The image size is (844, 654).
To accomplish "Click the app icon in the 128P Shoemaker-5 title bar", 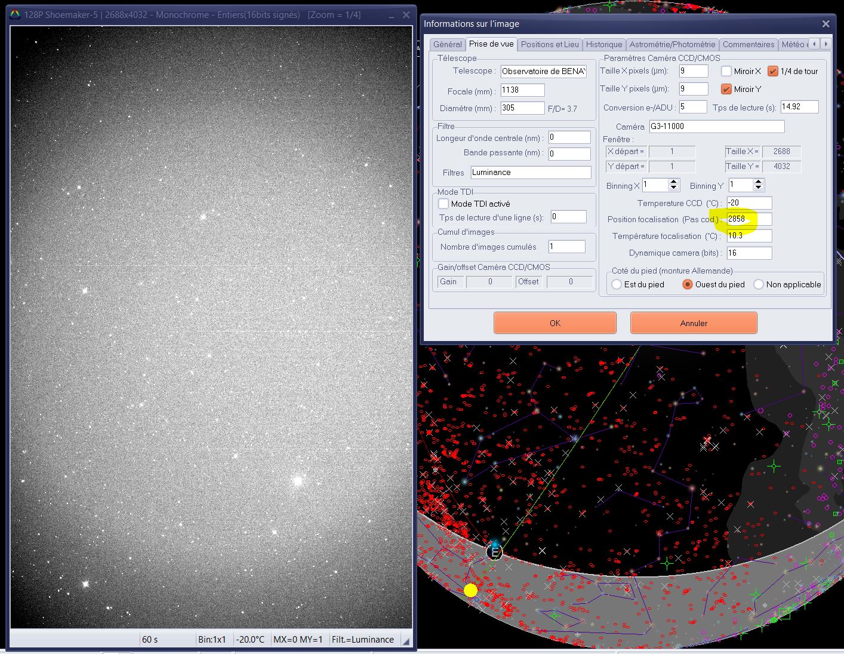I will point(15,15).
